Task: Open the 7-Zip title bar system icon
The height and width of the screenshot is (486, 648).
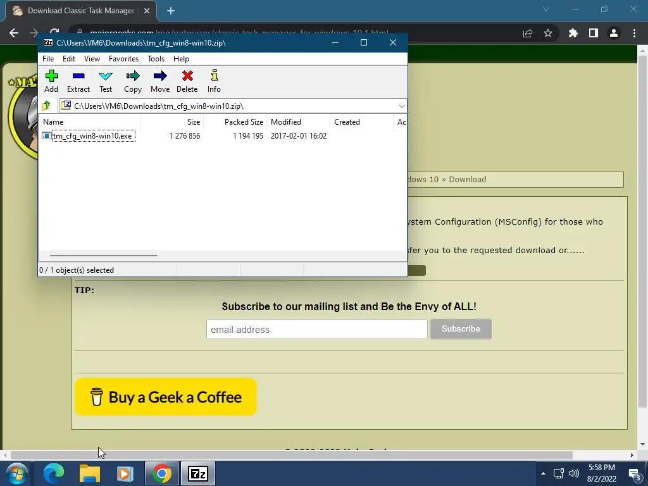Action: (x=48, y=42)
